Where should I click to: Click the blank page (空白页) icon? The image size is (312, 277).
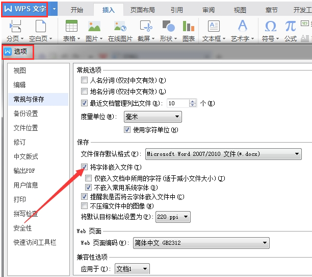click(41, 26)
